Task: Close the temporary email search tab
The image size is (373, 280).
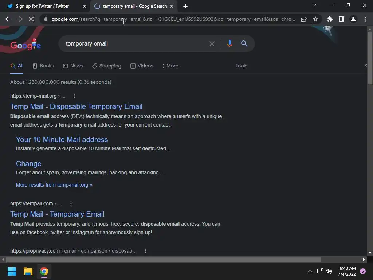Action: pyautogui.click(x=172, y=6)
